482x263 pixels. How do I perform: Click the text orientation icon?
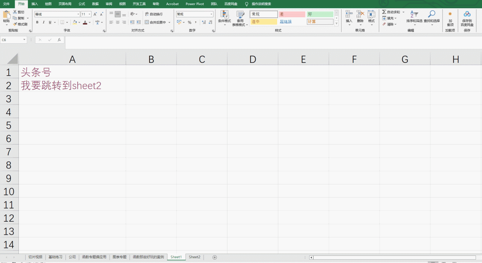(132, 14)
